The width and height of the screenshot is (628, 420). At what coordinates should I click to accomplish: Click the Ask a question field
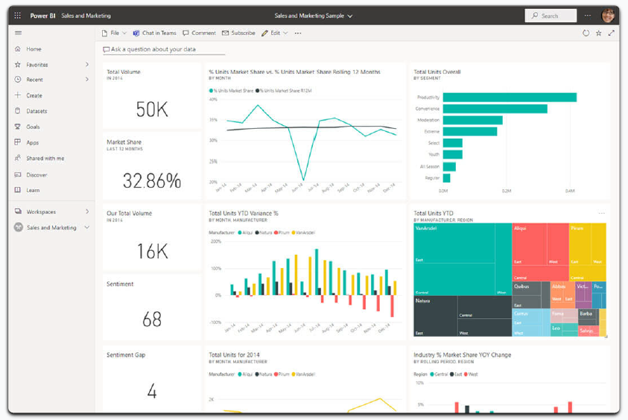pyautogui.click(x=164, y=49)
